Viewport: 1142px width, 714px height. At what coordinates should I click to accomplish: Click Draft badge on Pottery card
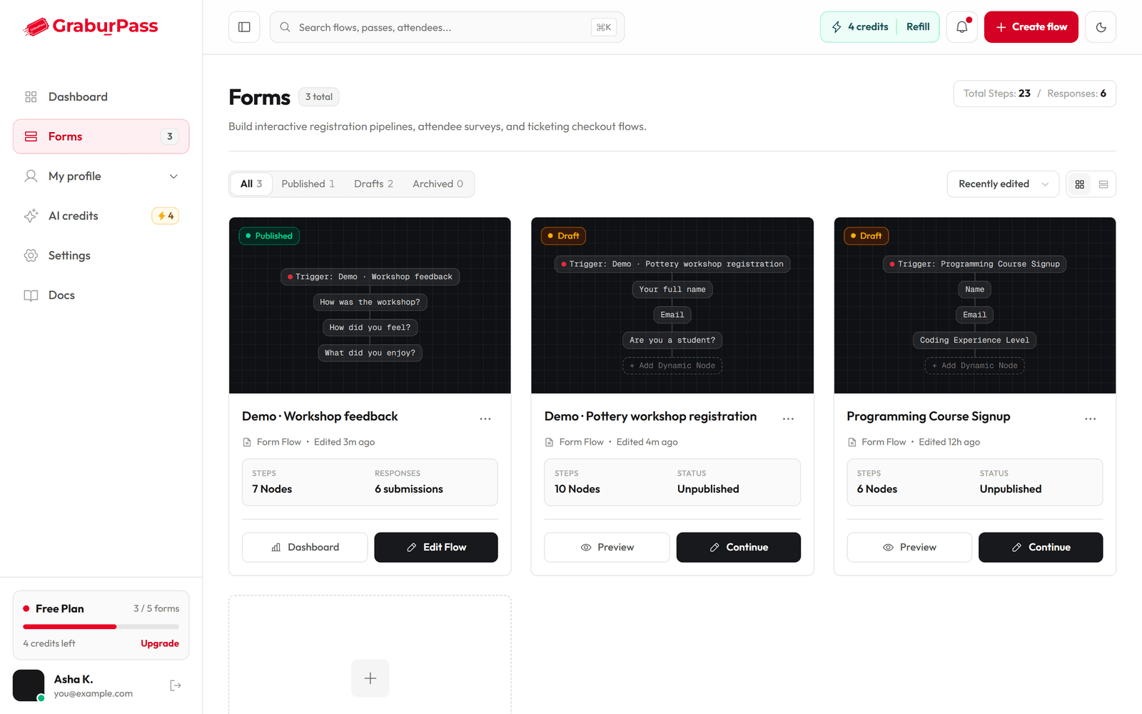tap(564, 236)
